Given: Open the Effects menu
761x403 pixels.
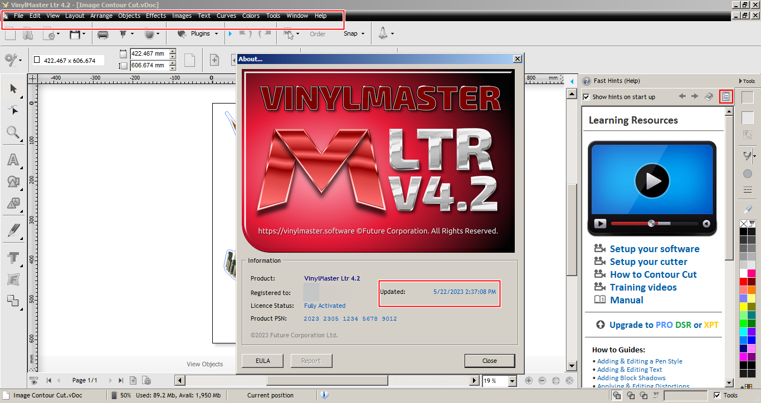Looking at the screenshot, I should (x=156, y=16).
